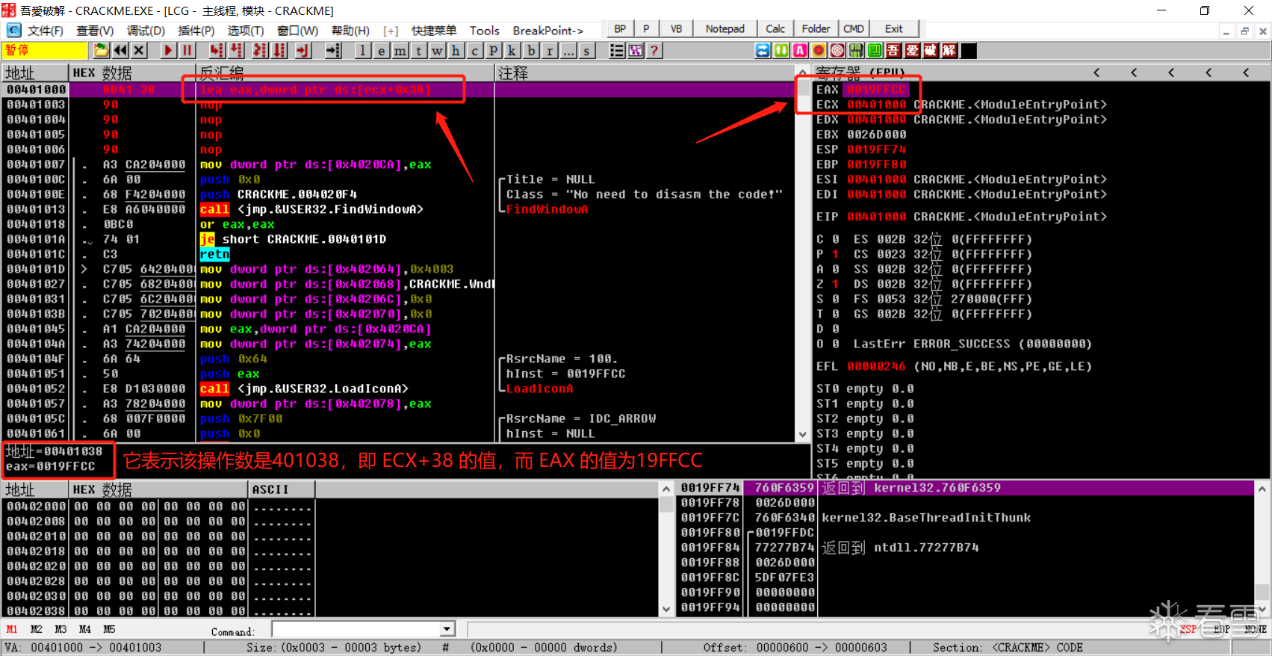Show run trace with '...' button
Screen dimensions: 1272x656
click(x=568, y=50)
